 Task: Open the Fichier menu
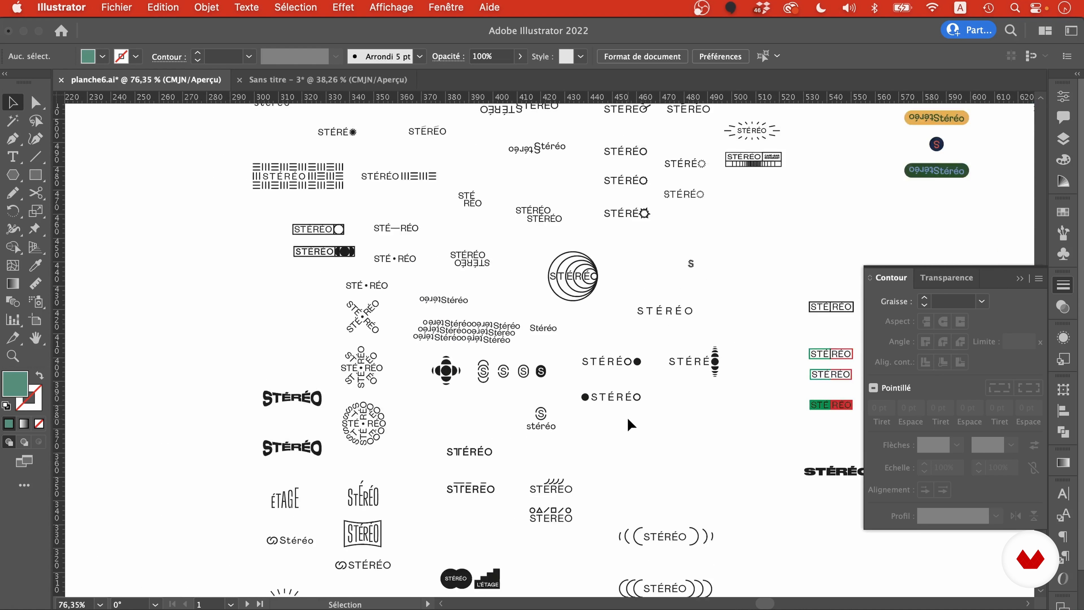[116, 7]
